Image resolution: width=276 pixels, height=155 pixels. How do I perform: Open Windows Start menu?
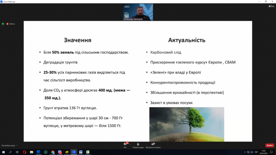point(3,152)
